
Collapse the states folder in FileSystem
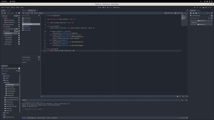coord(4,82)
